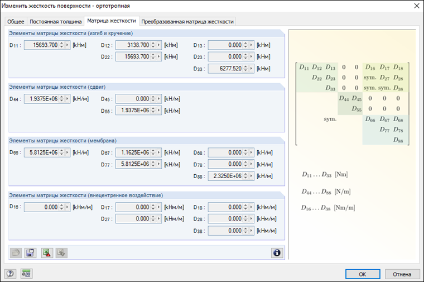424x282 pixels.
Task: Select the Матрица жесткости tab
Action: (112, 21)
